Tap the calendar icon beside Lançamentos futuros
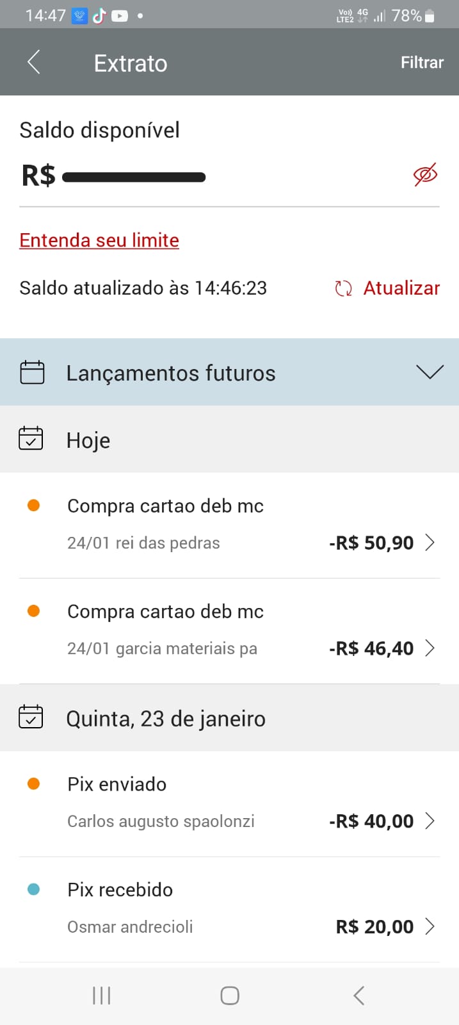Image resolution: width=459 pixels, height=1025 pixels. tap(31, 372)
